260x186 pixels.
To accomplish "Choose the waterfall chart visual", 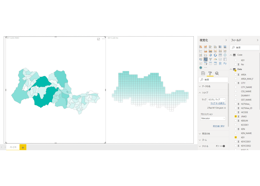I will [x=201, y=55].
